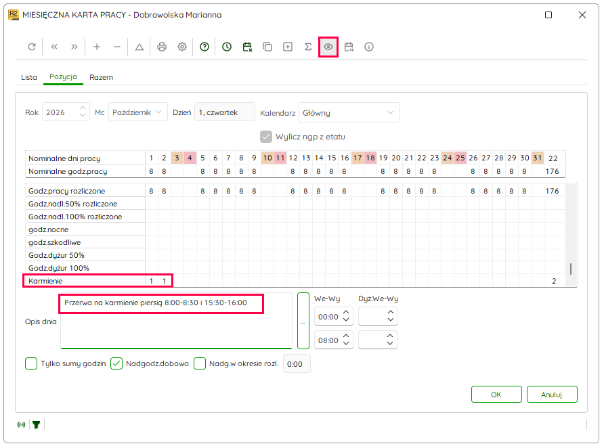Click the Anuluj cancel button
Image resolution: width=604 pixels, height=446 pixels.
[x=552, y=395]
